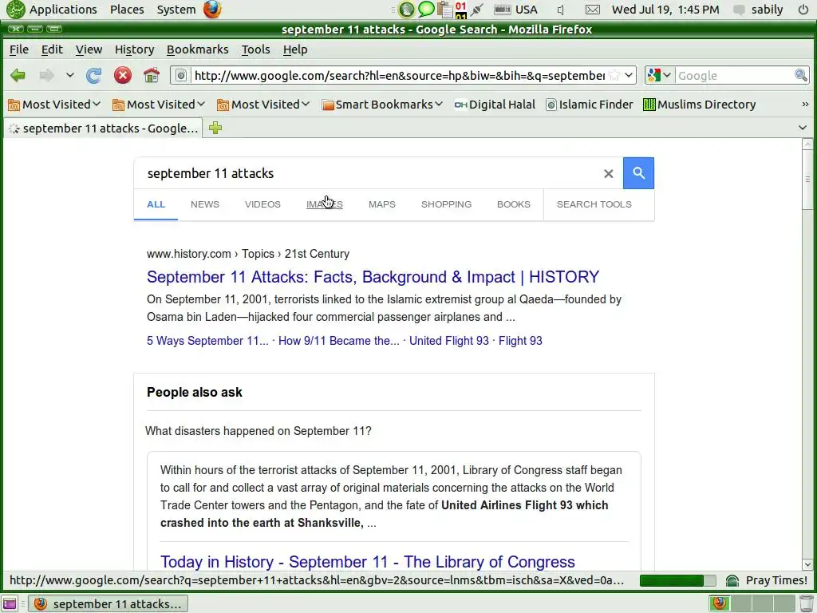Viewport: 817px width, 613px height.
Task: Open System menu in top panel
Action: 176,10
